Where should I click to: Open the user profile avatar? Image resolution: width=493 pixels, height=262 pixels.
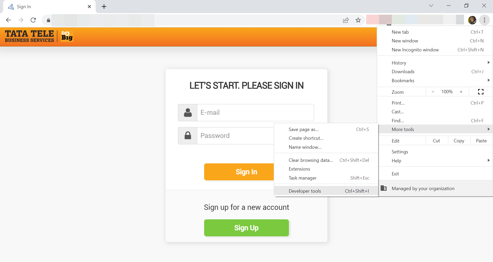[472, 20]
